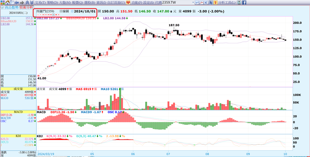Open the 選股(B) menu
Viewport: 310px width, 157px height.
(90, 2)
